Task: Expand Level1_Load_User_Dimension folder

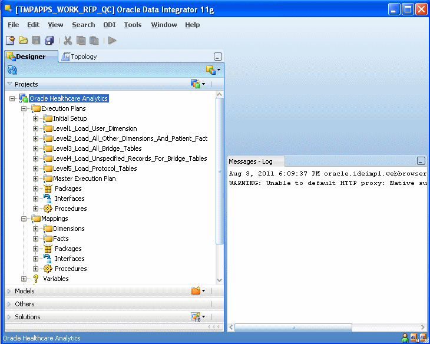Action: coord(36,128)
